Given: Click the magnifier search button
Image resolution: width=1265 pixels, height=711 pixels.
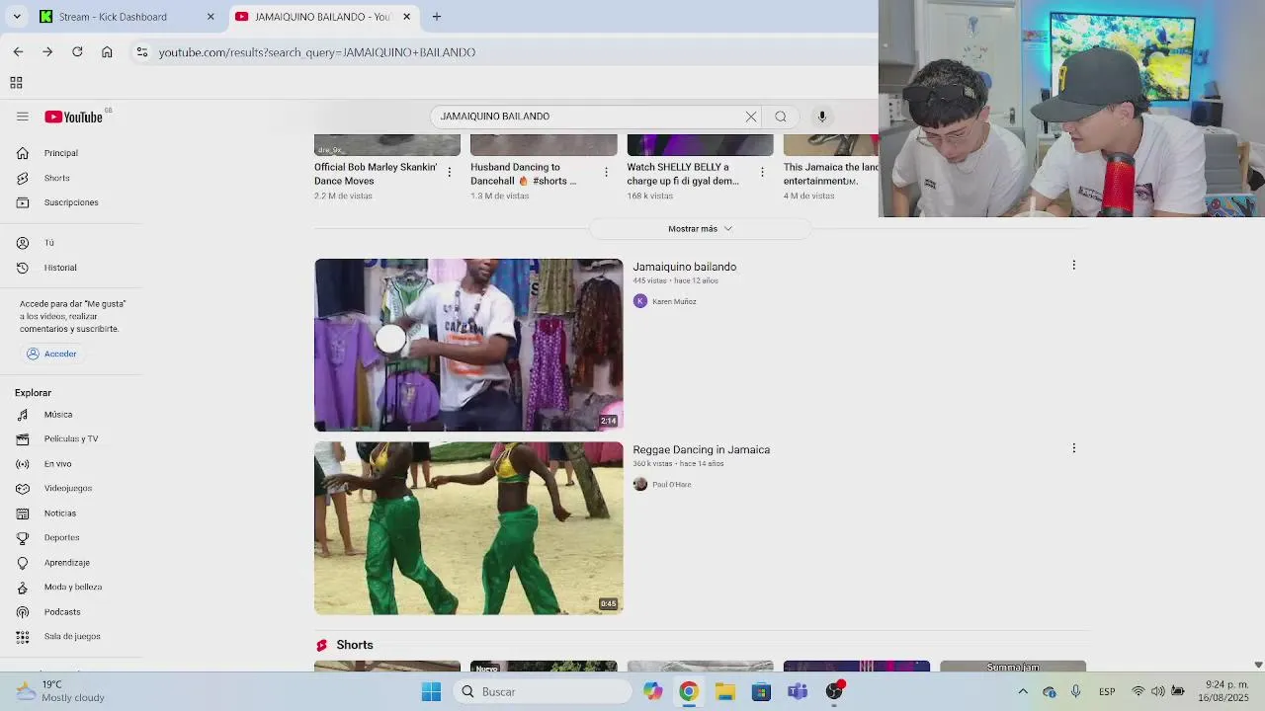Looking at the screenshot, I should coord(781,117).
